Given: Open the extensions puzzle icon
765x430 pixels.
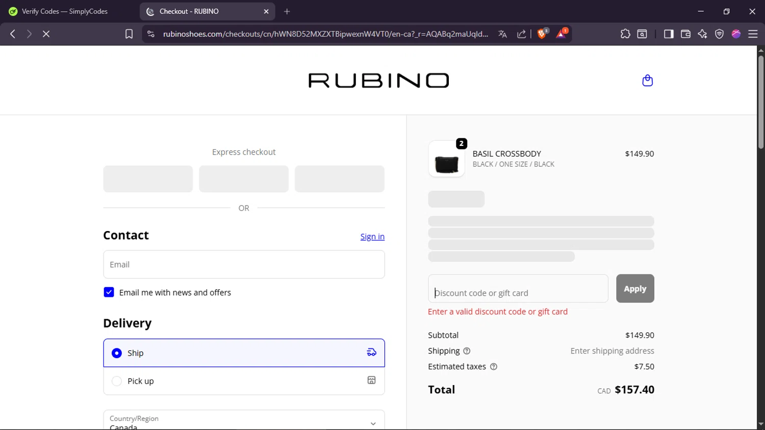Looking at the screenshot, I should tap(625, 34).
